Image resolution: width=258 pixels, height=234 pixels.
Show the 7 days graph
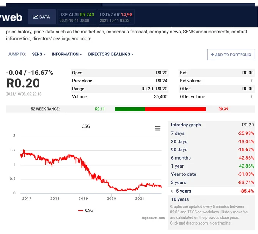click(x=211, y=133)
